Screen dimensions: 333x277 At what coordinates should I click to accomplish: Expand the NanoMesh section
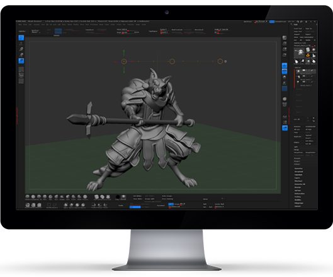298,175
